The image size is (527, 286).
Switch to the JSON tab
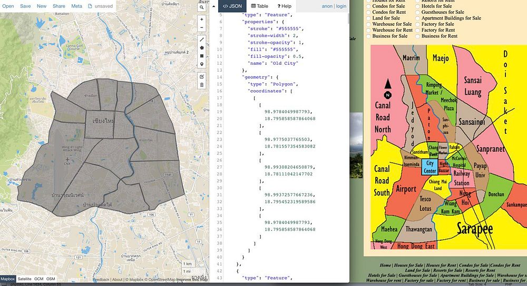[x=232, y=6]
